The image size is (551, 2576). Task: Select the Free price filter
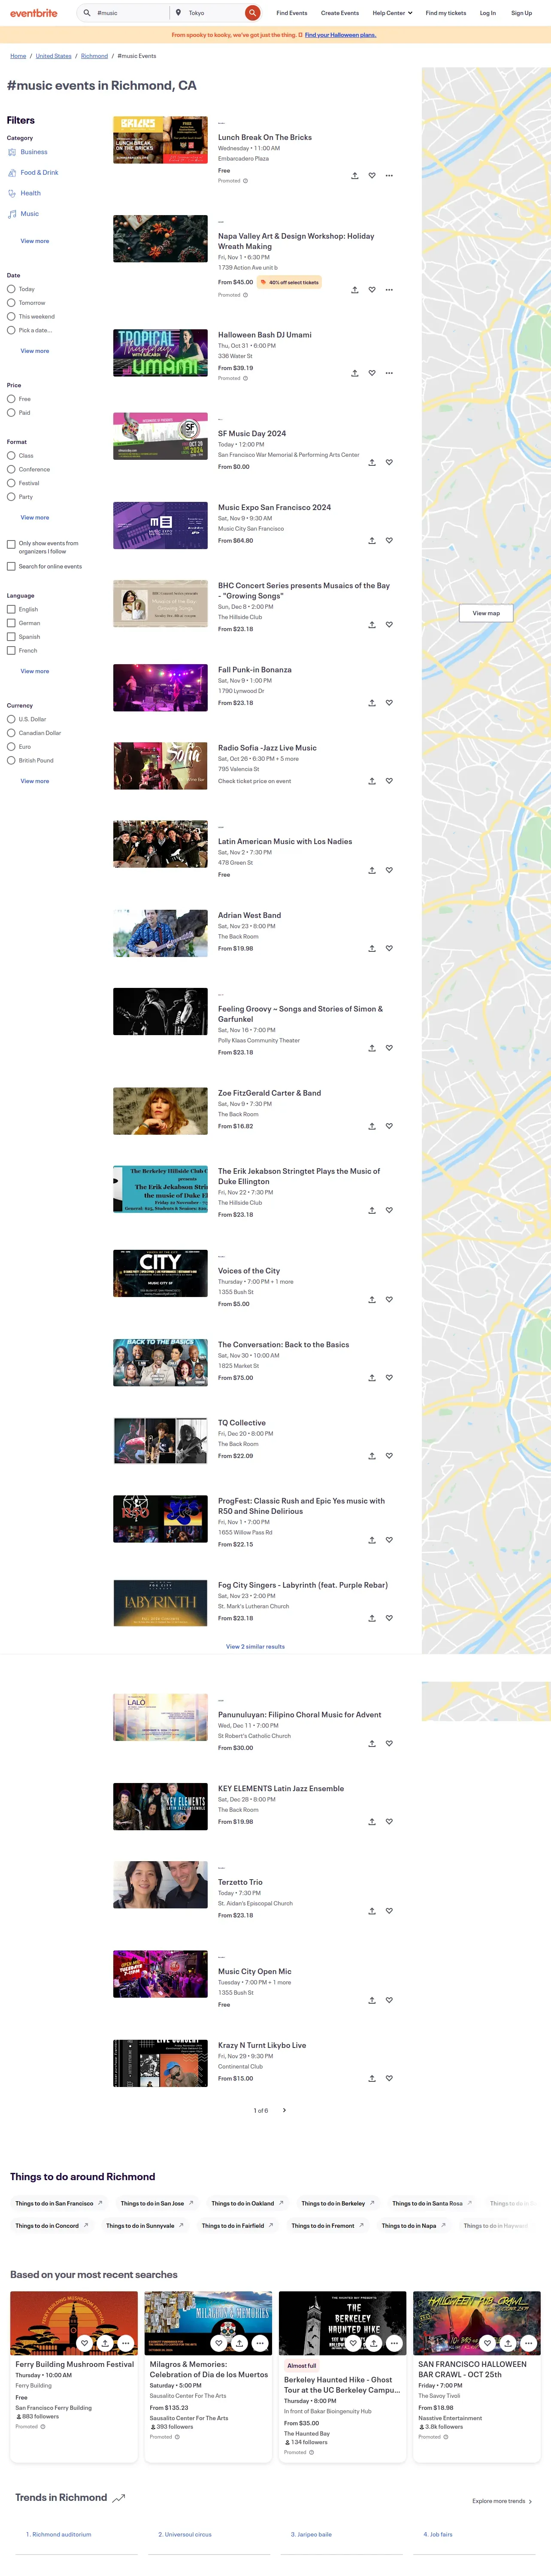[x=11, y=399]
